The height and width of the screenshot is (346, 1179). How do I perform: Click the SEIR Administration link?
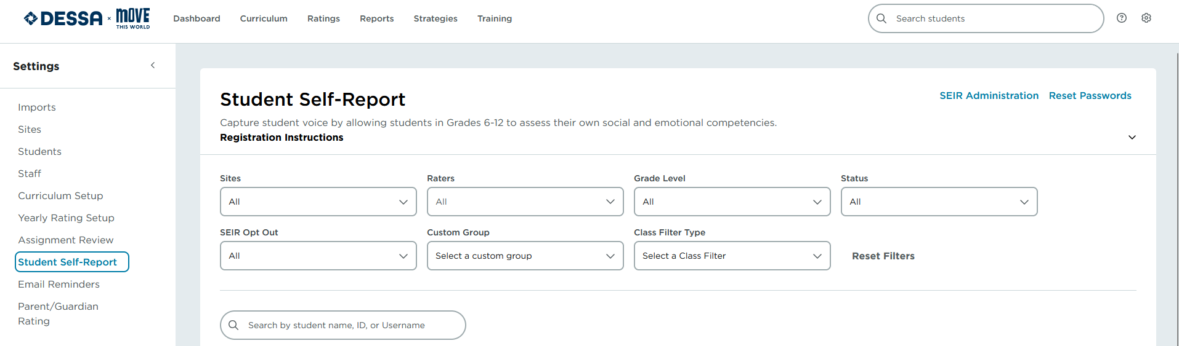(x=989, y=95)
